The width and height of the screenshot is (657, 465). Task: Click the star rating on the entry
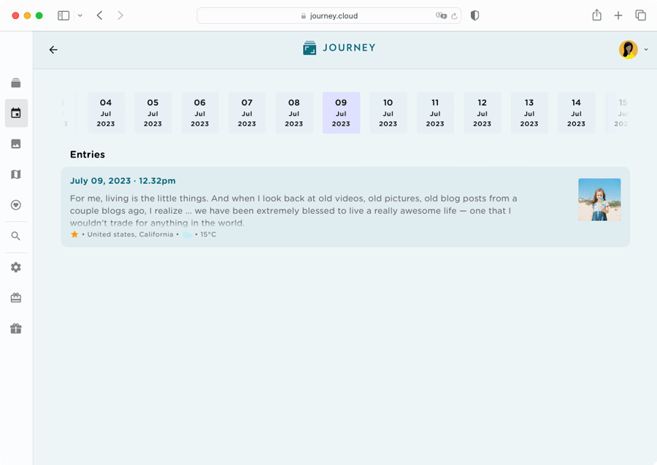coord(73,234)
